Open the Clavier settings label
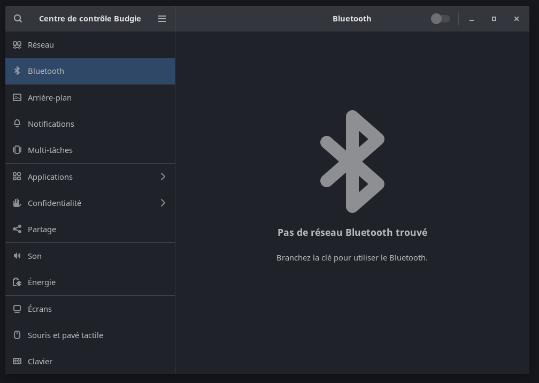Viewport: 539px width, 383px height. (40, 362)
